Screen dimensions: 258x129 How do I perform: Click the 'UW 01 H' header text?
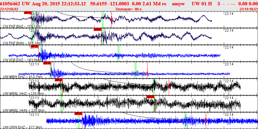click(x=202, y=4)
